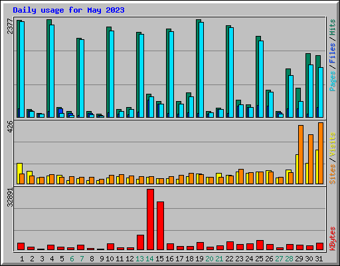Click the cyan pages bar for day 16
Image resolution: width=340 pixels, height=266 pixels.
point(171,74)
